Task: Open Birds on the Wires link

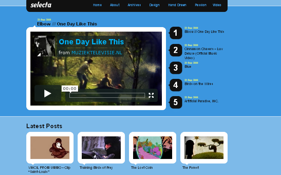Action: pyautogui.click(x=199, y=84)
